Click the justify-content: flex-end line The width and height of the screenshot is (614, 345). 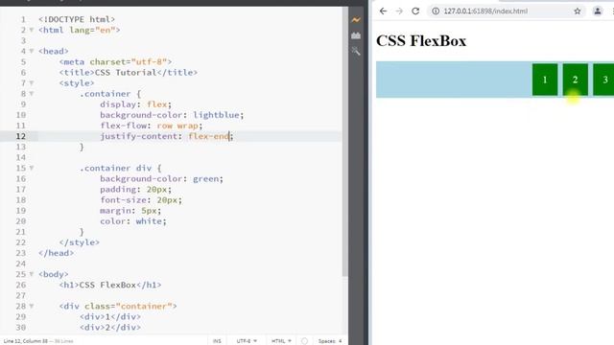[166, 136]
